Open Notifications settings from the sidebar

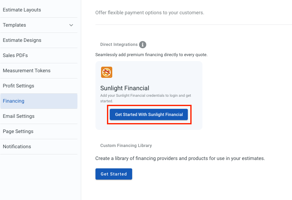point(17,146)
